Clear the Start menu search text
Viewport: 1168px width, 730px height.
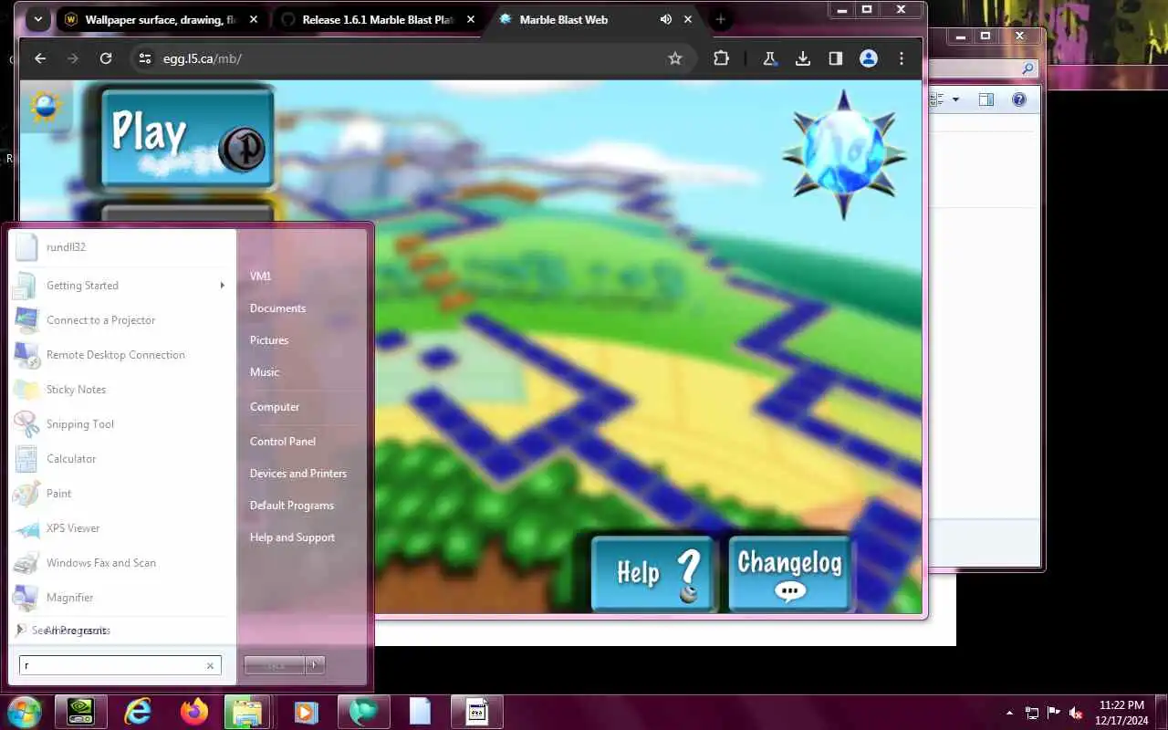point(210,665)
